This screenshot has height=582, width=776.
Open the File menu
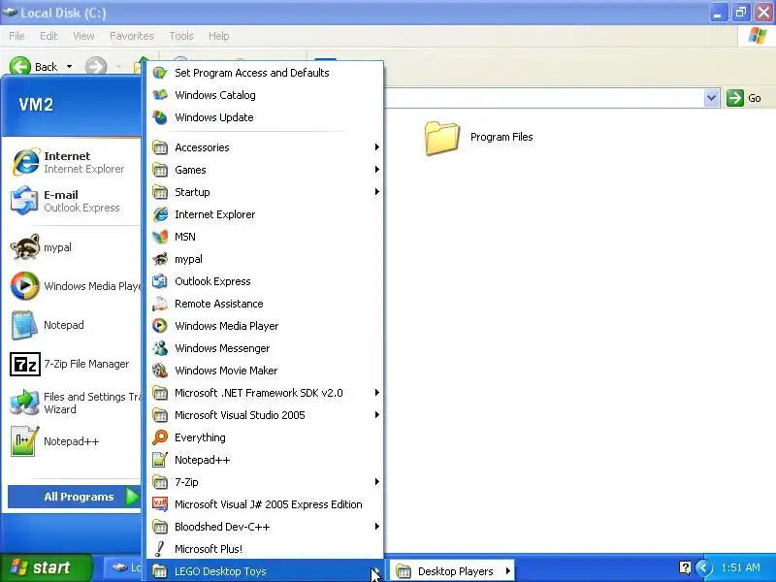coord(16,36)
